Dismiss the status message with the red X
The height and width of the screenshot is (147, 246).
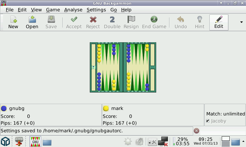click(196, 131)
